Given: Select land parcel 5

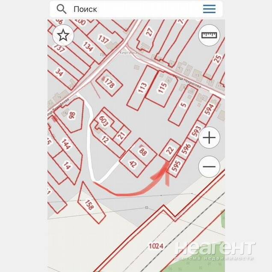Looking at the screenshot, I should coord(183,105).
